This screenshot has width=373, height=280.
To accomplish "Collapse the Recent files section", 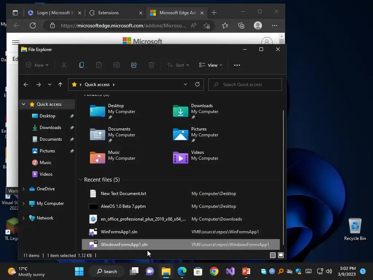I will click(81, 179).
